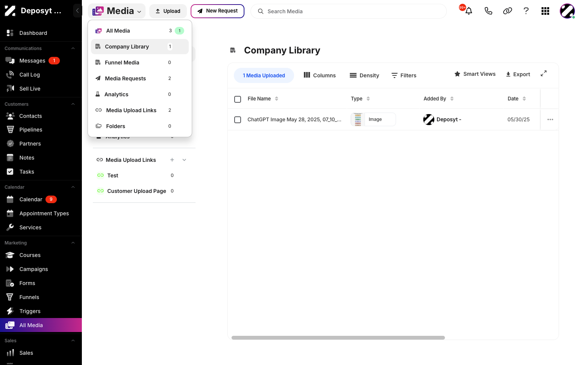Collapse the Customers section
This screenshot has height=365, width=584.
[x=73, y=104]
